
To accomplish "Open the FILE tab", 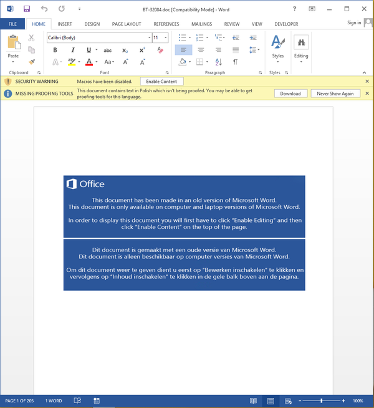I will pyautogui.click(x=12, y=24).
